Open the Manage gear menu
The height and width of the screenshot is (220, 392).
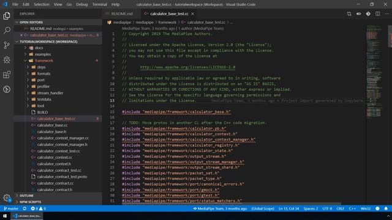click(7, 198)
